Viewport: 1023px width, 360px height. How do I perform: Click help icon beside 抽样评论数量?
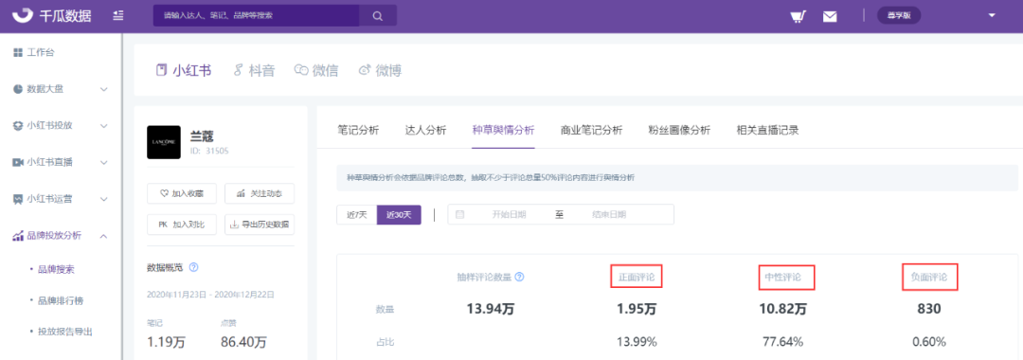coord(519,278)
